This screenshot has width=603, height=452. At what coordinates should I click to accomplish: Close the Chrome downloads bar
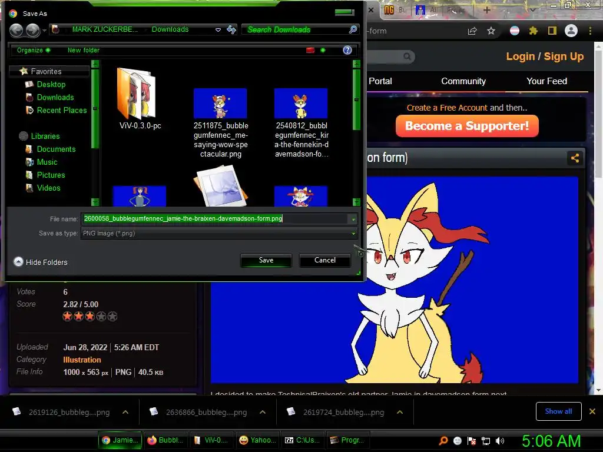592,411
